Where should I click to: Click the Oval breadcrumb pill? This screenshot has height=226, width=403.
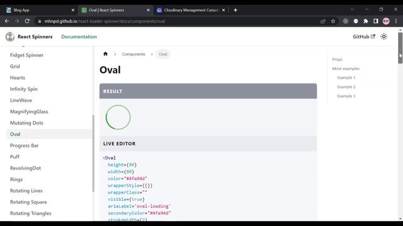pos(163,54)
